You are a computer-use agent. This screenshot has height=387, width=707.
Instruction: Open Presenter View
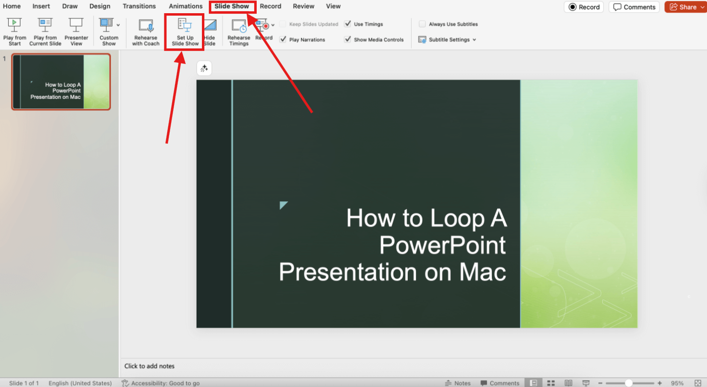76,32
